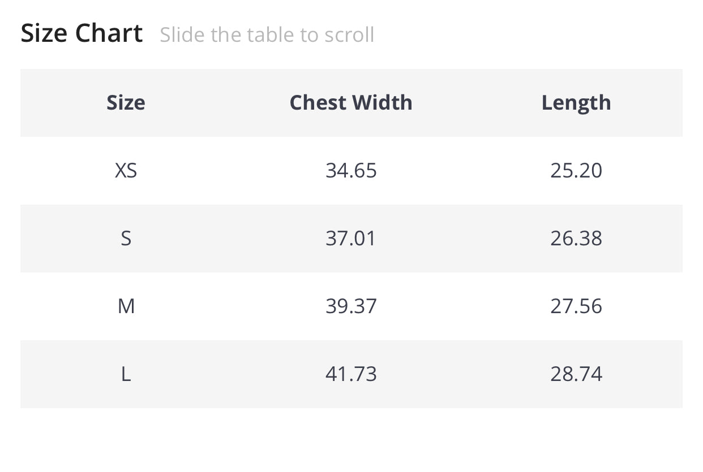
Task: Click the word 'Chart' in the title
Action: [109, 33]
